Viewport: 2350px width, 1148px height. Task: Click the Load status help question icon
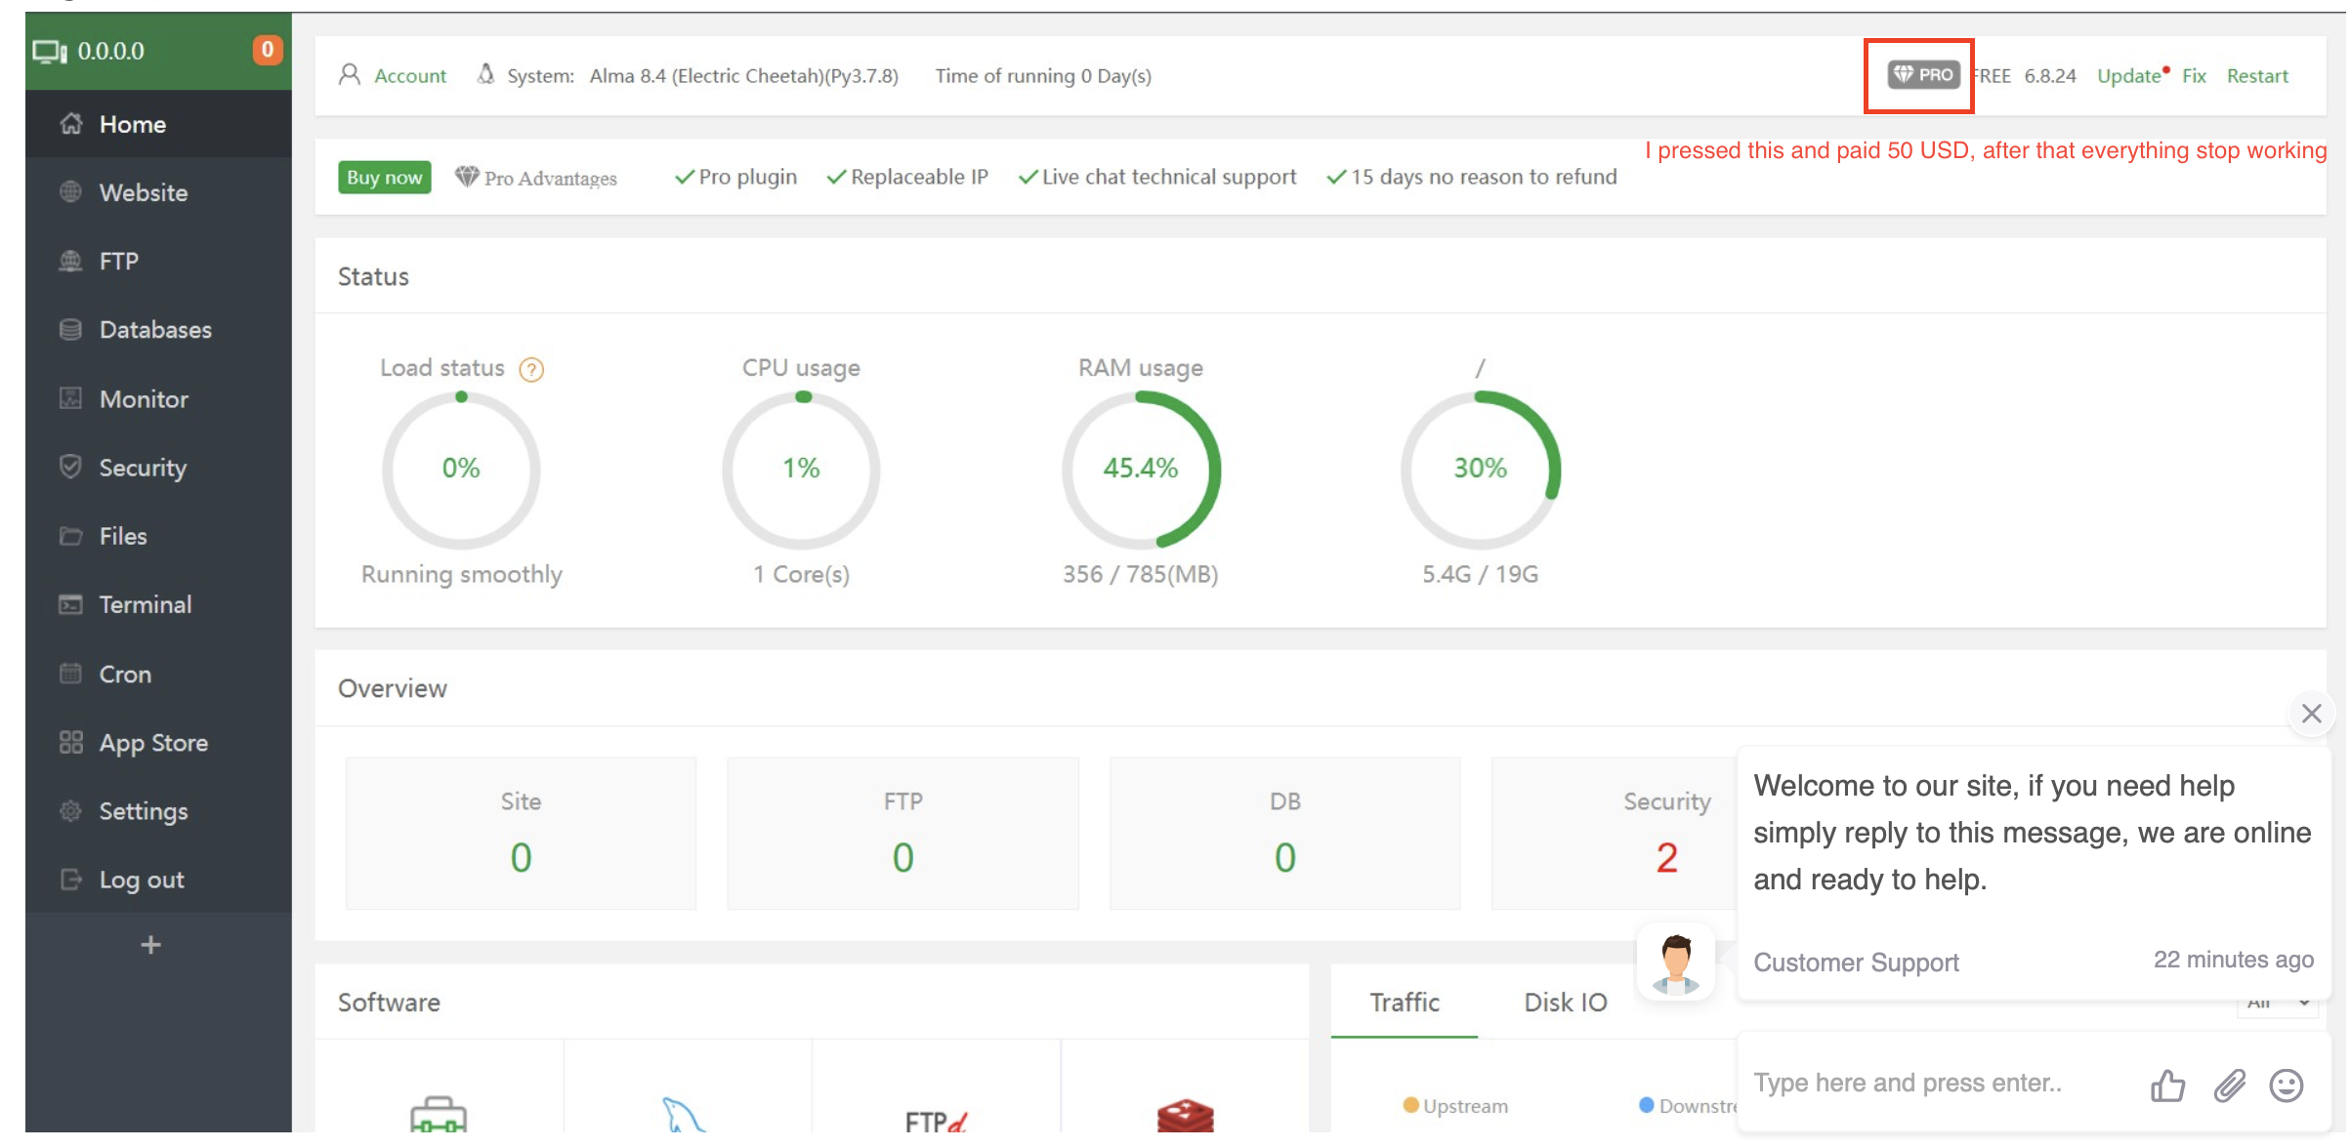click(530, 370)
